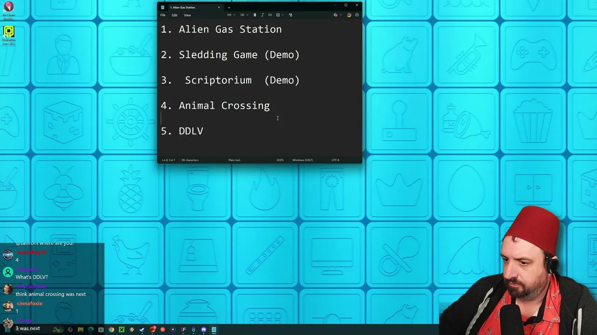Click the line '5. DDLV'
The height and width of the screenshot is (335, 597).
[x=182, y=131]
